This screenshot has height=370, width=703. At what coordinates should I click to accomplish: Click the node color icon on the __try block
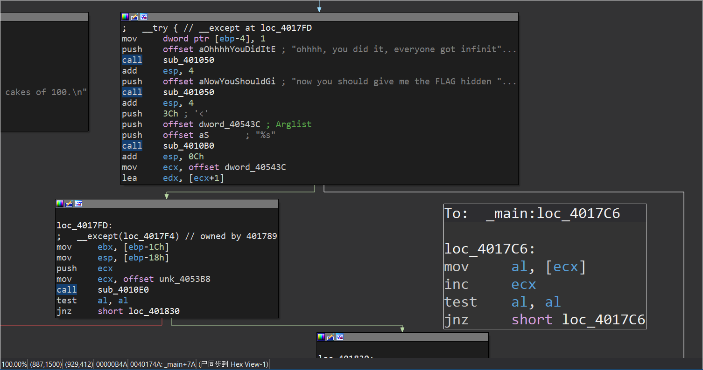125,17
